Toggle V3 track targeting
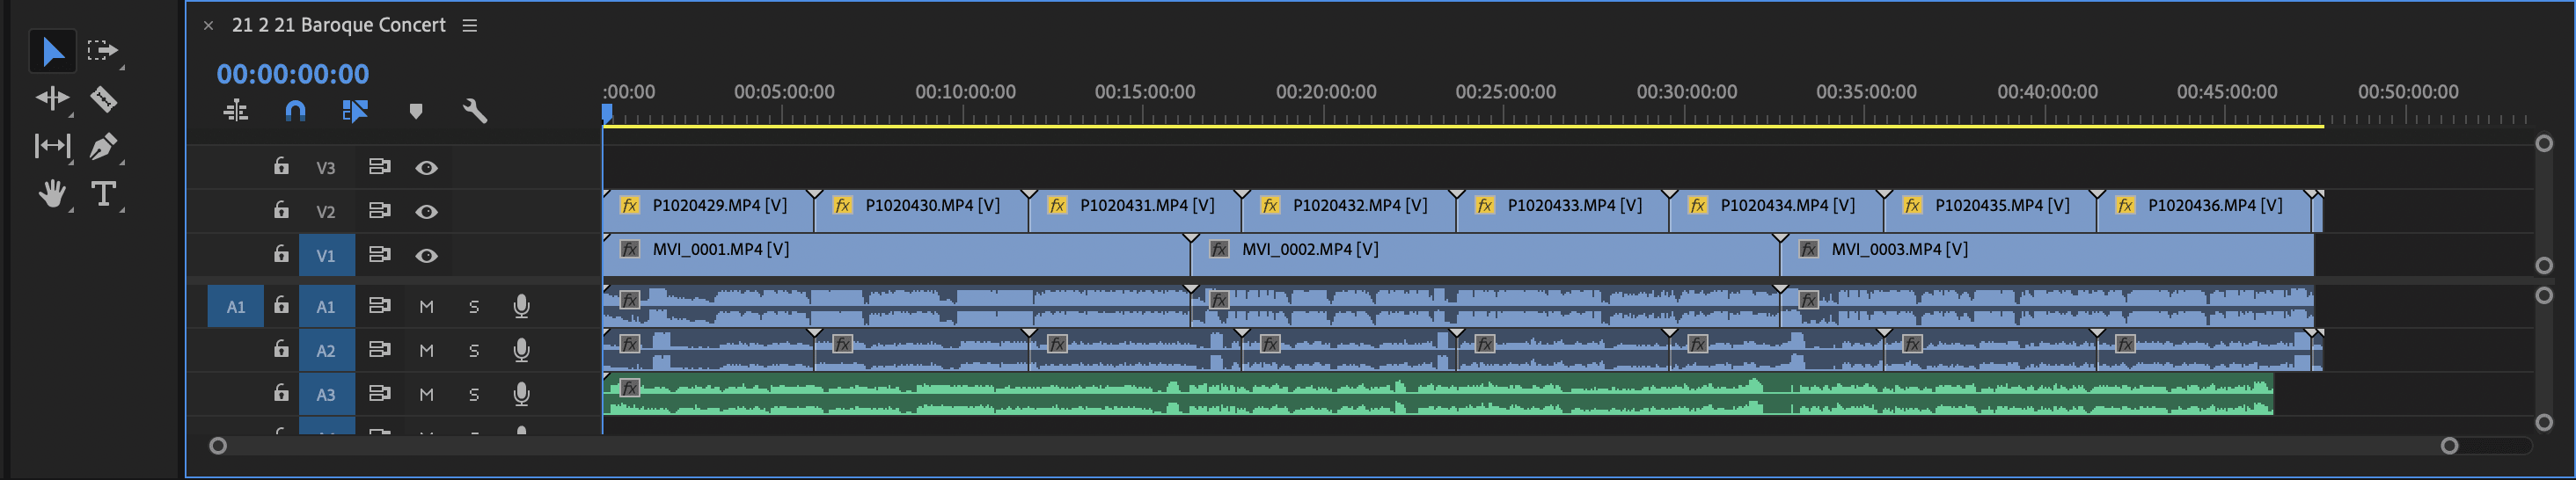This screenshot has width=2576, height=480. (x=326, y=168)
